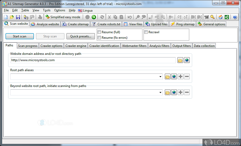This screenshot has width=241, height=146.
Task: Open the Data collection sub-tab
Action: click(x=204, y=46)
